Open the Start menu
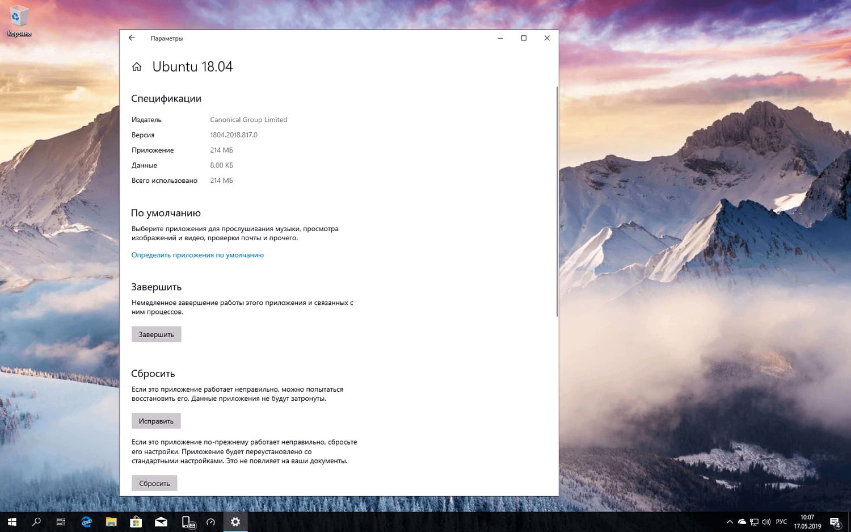851x532 pixels. [12, 521]
